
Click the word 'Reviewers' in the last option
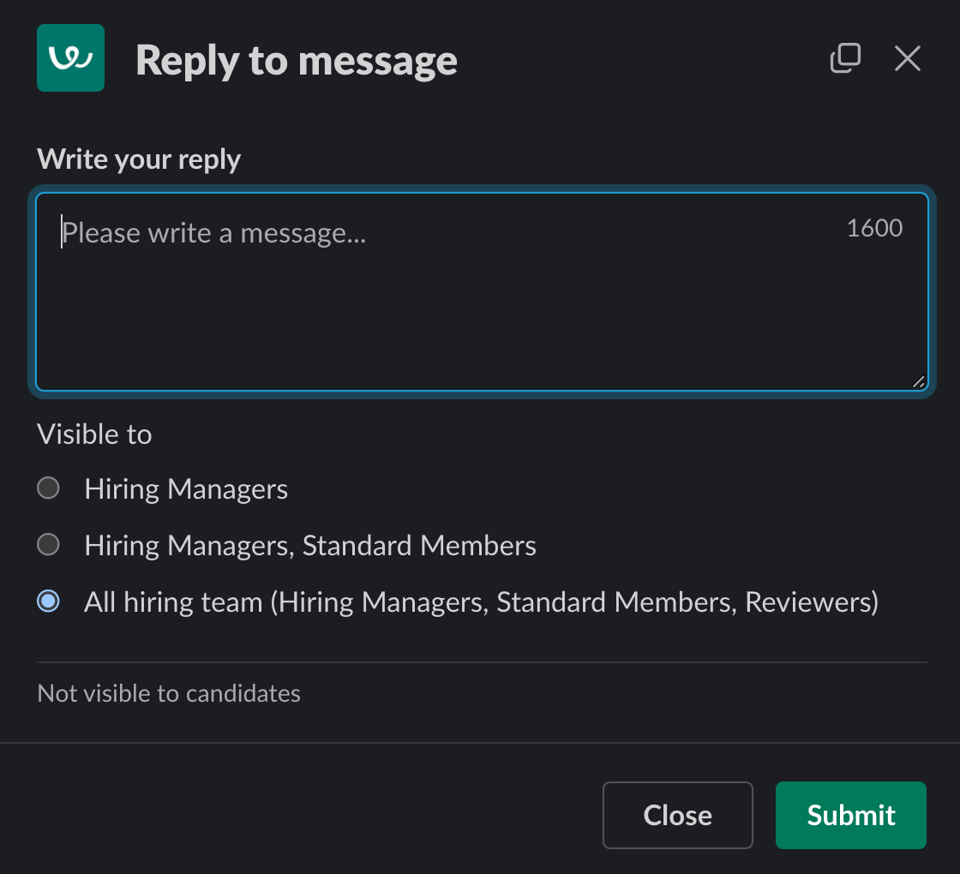(x=807, y=602)
